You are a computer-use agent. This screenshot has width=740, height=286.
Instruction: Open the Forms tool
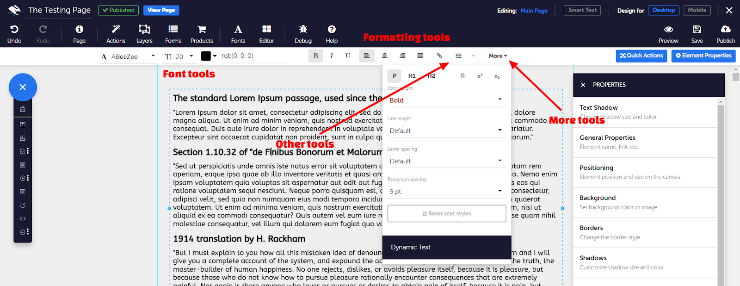pos(173,30)
